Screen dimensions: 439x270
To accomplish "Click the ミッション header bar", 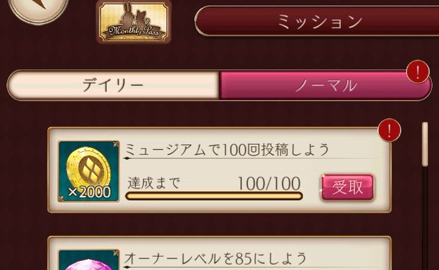I will (x=317, y=21).
